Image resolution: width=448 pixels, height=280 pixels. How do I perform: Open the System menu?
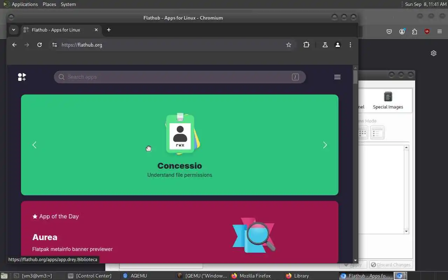click(x=68, y=4)
